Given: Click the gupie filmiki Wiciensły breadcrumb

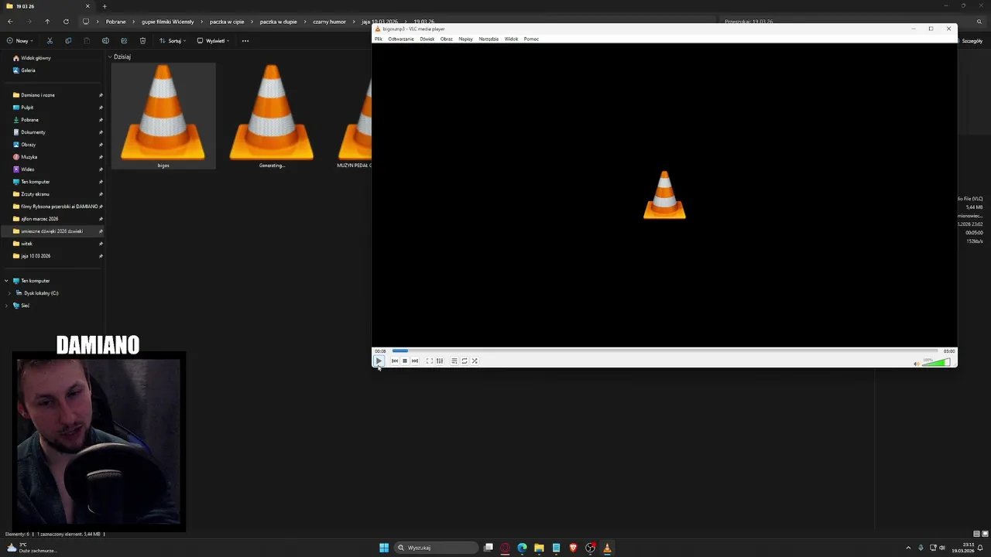Looking at the screenshot, I should tap(168, 22).
